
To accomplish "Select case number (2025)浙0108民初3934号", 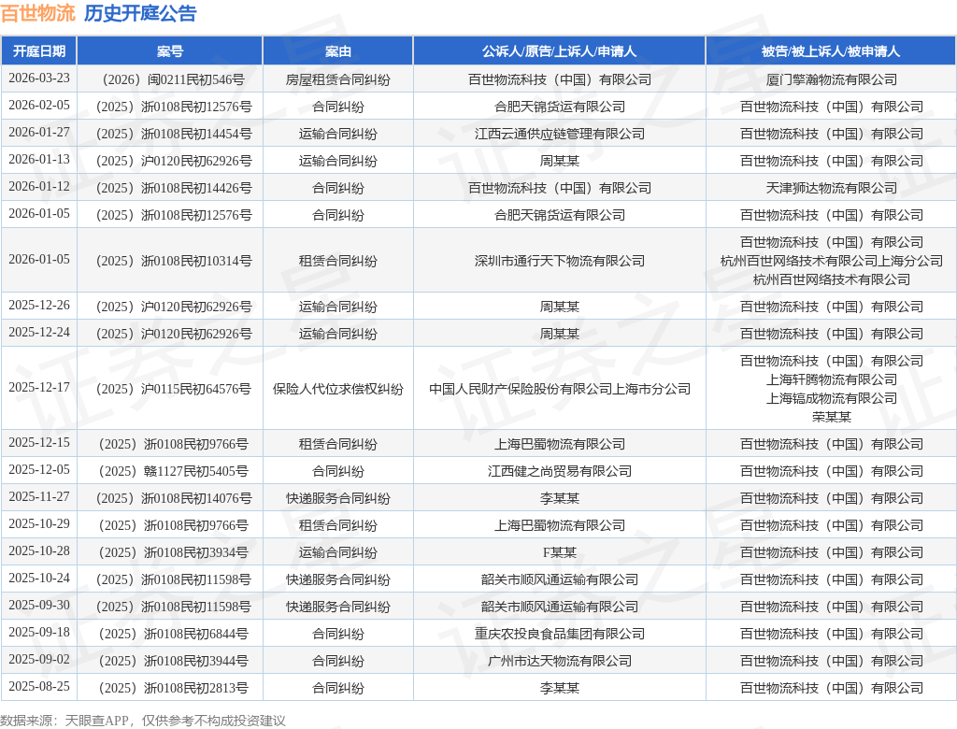I will click(x=173, y=552).
